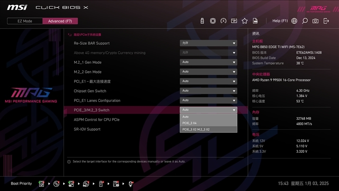Open PCI_E1 最大连接速度 dropdown
The height and width of the screenshot is (191, 339).
point(208,81)
